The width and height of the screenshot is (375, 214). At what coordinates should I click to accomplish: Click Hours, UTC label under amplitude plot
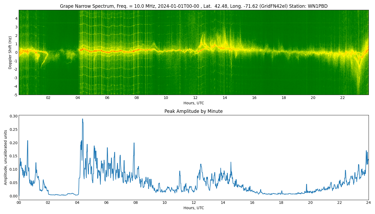coord(193,208)
